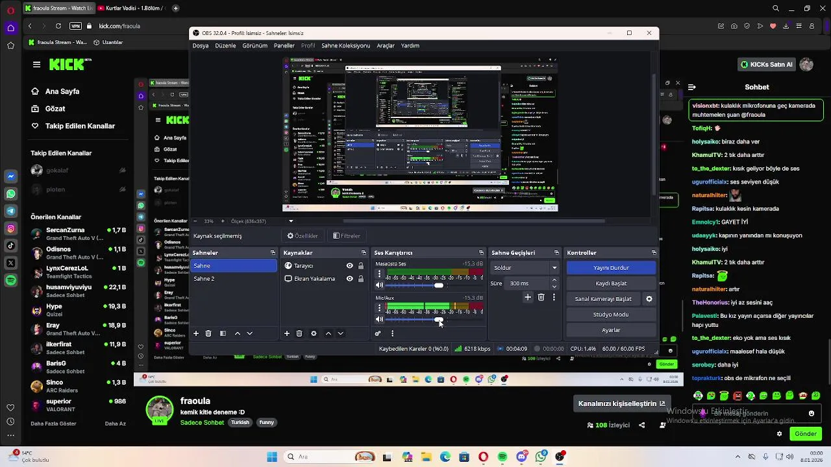The height and width of the screenshot is (467, 831).
Task: Add a new source in Kaynaklar panel
Action: click(287, 333)
